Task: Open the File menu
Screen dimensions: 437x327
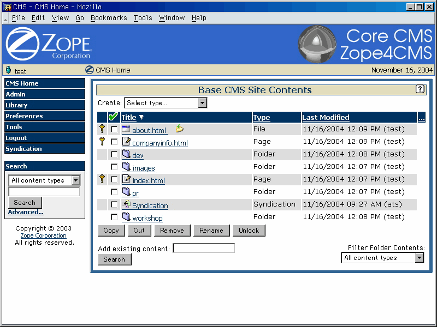Action: tap(19, 18)
